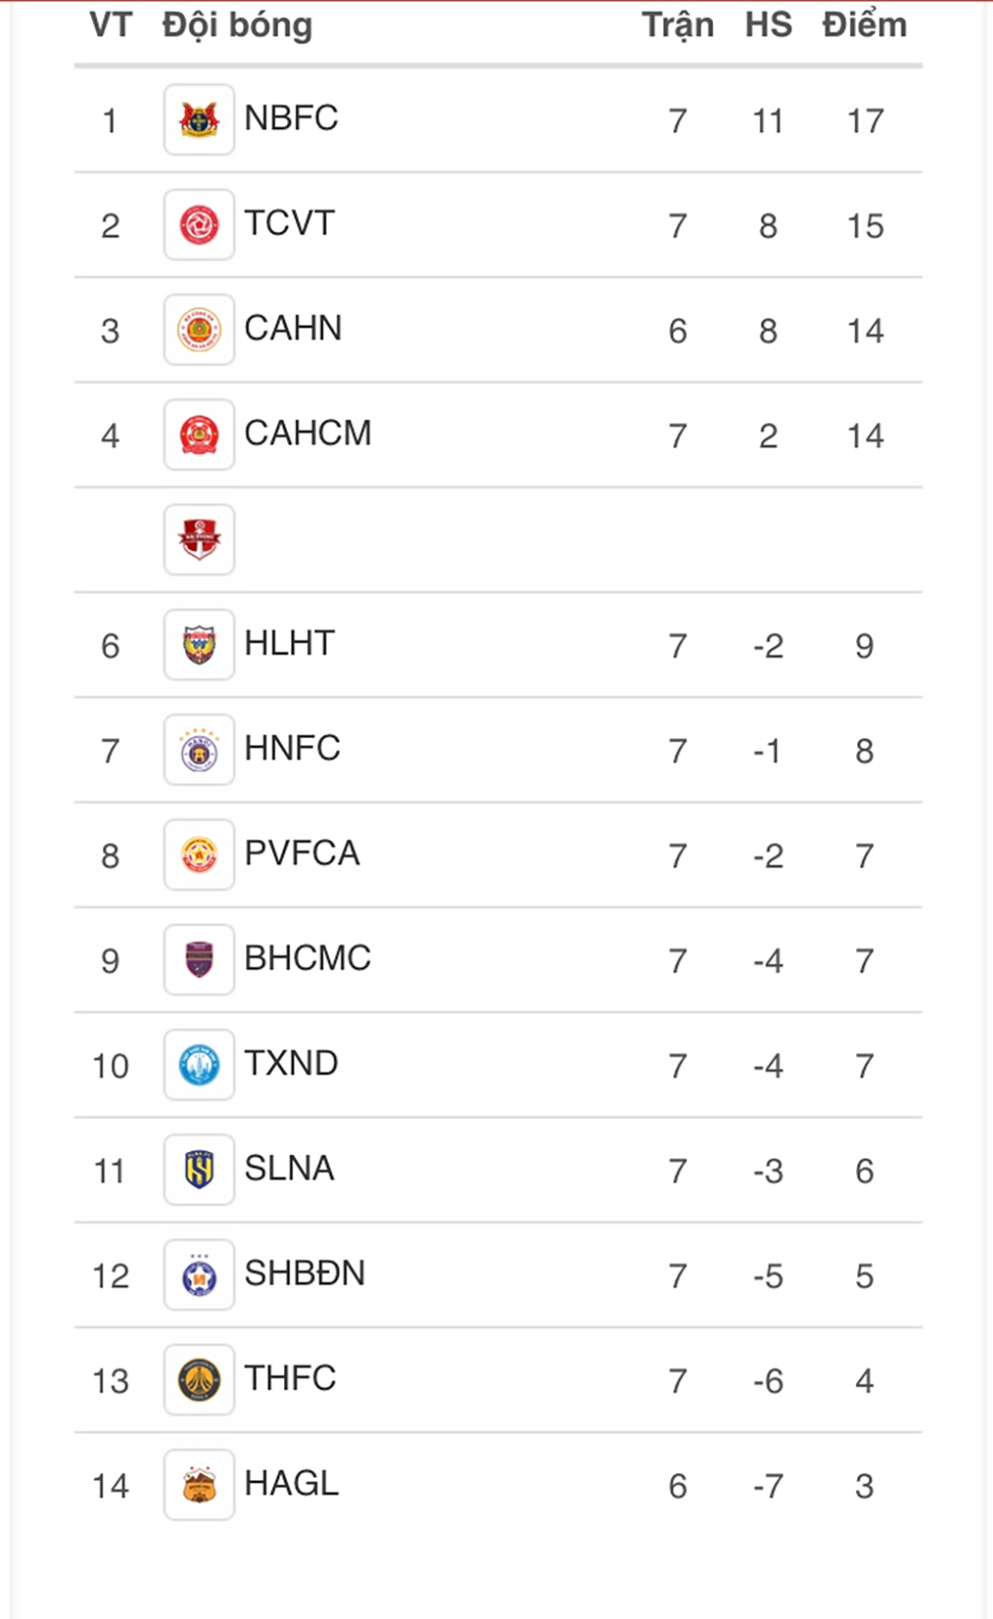The width and height of the screenshot is (993, 1619).
Task: Select the Đội bóng column header
Action: tap(237, 25)
